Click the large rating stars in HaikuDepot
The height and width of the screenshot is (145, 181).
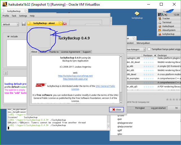point(173,99)
